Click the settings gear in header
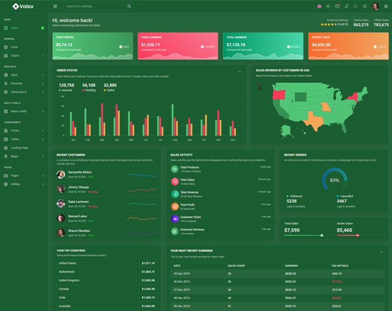392x311 pixels. tap(386, 6)
